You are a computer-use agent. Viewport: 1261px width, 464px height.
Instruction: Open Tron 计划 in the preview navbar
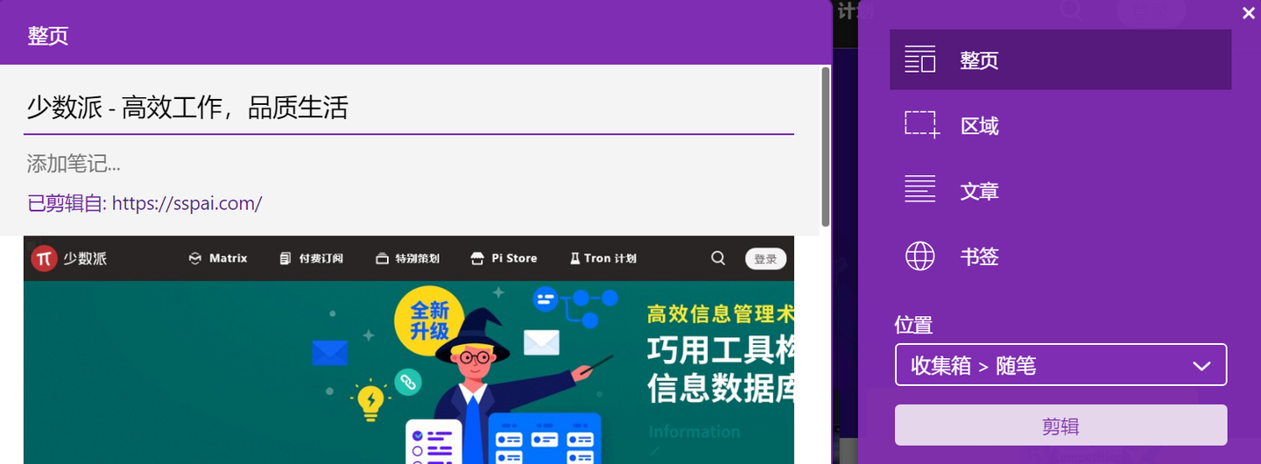click(603, 258)
